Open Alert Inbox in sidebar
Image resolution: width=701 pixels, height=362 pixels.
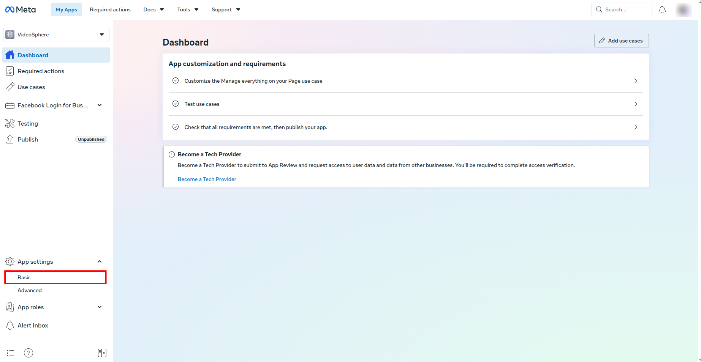pyautogui.click(x=56, y=325)
